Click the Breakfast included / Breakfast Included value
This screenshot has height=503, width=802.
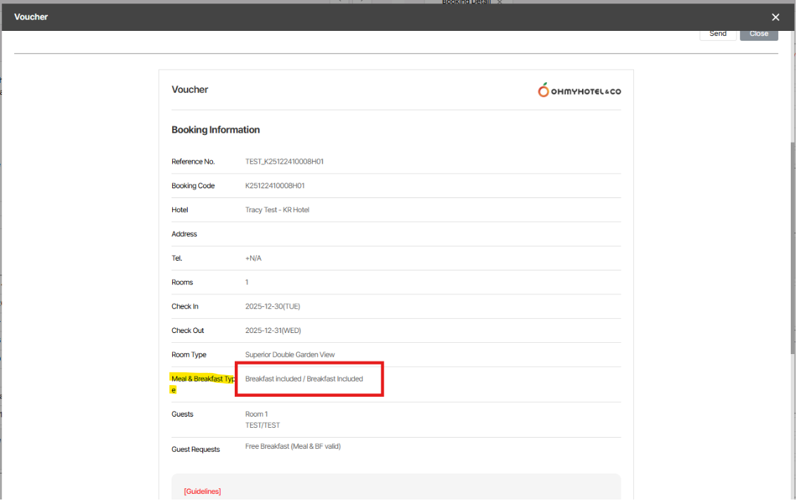click(304, 379)
